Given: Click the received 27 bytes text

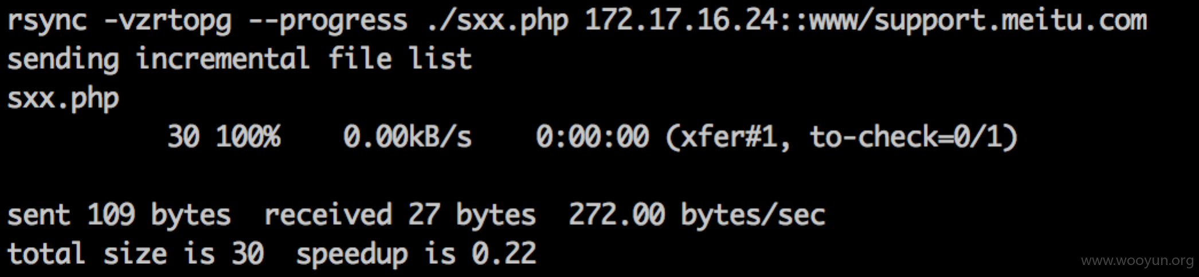Looking at the screenshot, I should click(400, 215).
